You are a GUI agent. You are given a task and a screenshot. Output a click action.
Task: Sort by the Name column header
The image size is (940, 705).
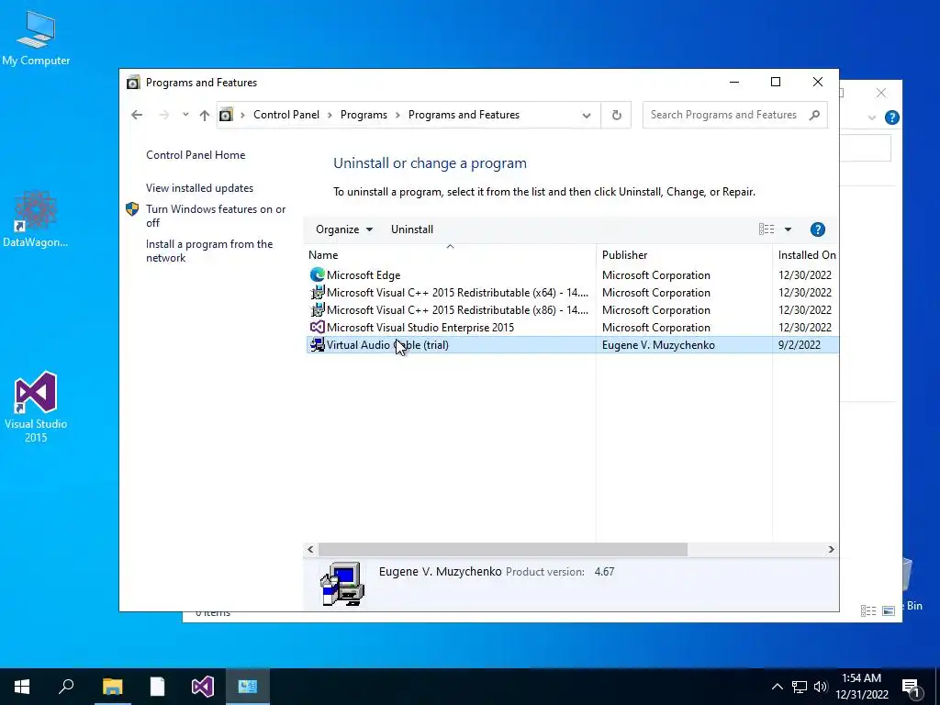pyautogui.click(x=450, y=255)
